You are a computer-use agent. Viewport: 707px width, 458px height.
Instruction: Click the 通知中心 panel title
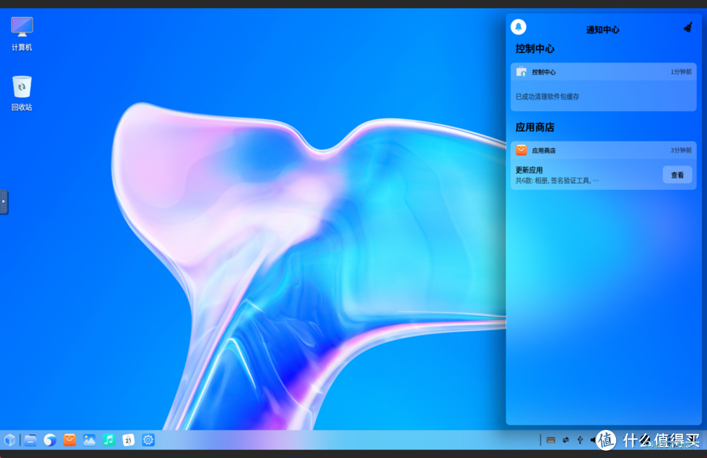[602, 29]
